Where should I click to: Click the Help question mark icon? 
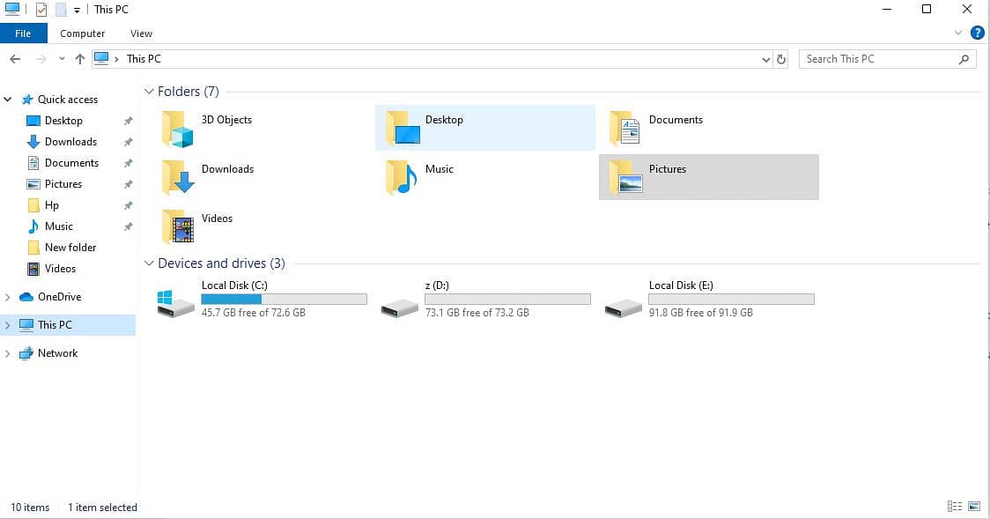(x=977, y=33)
